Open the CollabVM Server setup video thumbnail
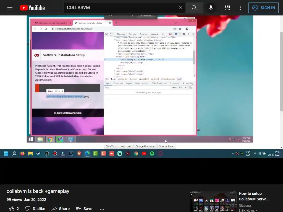The width and height of the screenshot is (283, 212). tap(213, 201)
